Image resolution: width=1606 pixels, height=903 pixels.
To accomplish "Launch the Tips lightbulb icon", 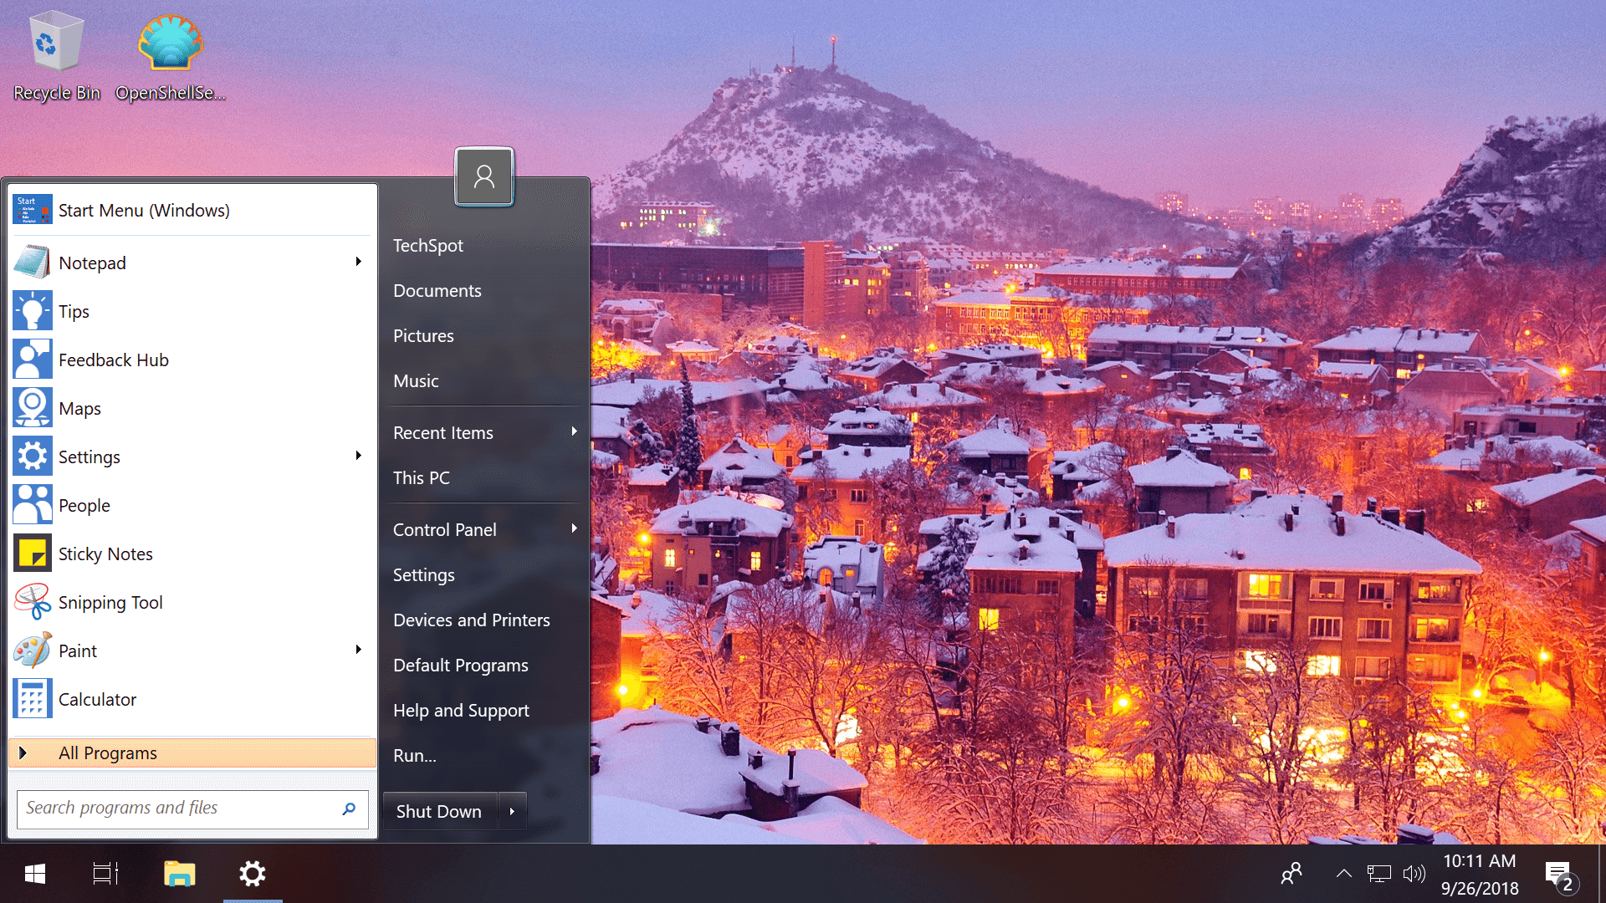I will click(x=33, y=311).
